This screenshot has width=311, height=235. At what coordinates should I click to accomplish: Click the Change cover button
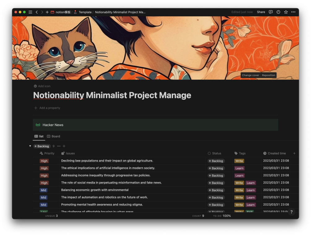point(250,75)
